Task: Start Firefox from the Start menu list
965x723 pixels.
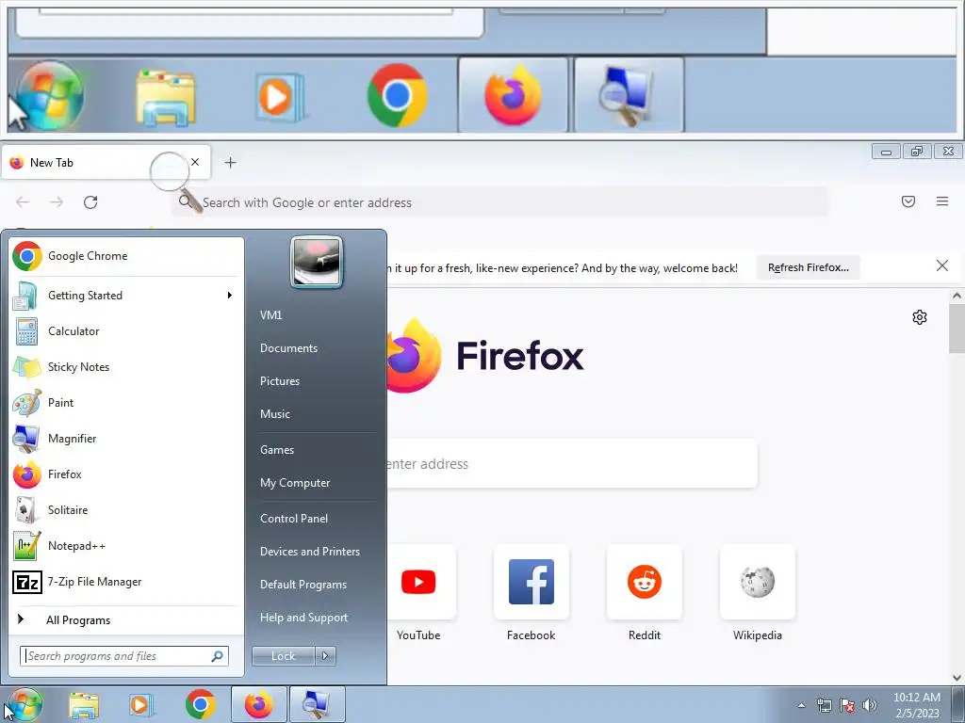Action: [125, 474]
